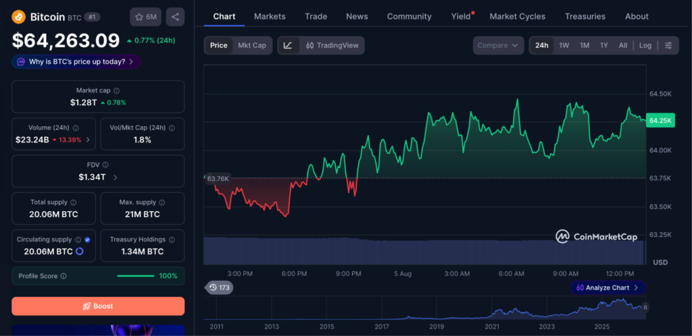Select the 1W time range
The image size is (692, 336).
564,45
